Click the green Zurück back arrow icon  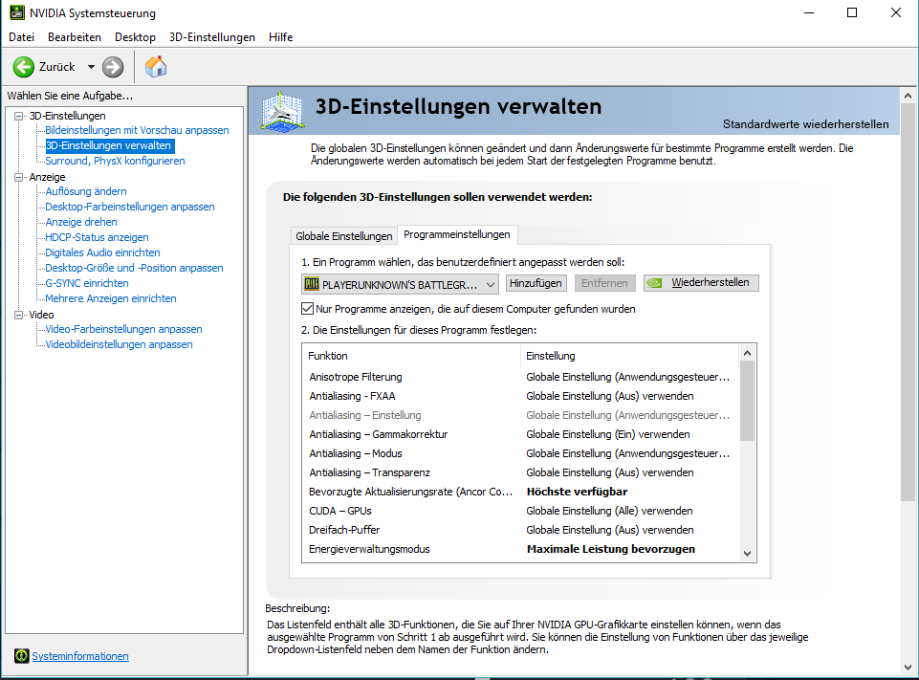tap(24, 67)
